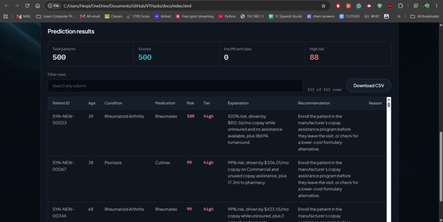Click the Tier column header
443x222 pixels.
tap(207, 103)
